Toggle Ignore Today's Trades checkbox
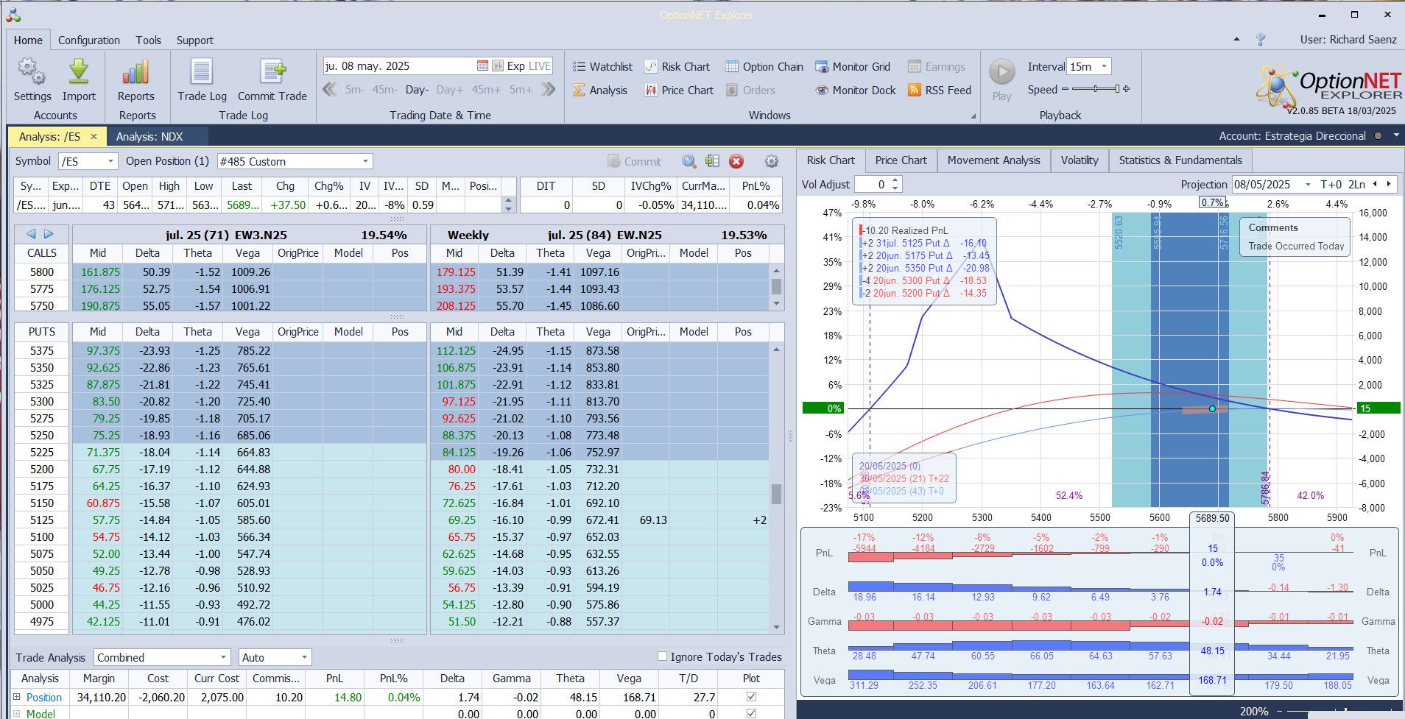Viewport: 1405px width, 719px height. [662, 656]
